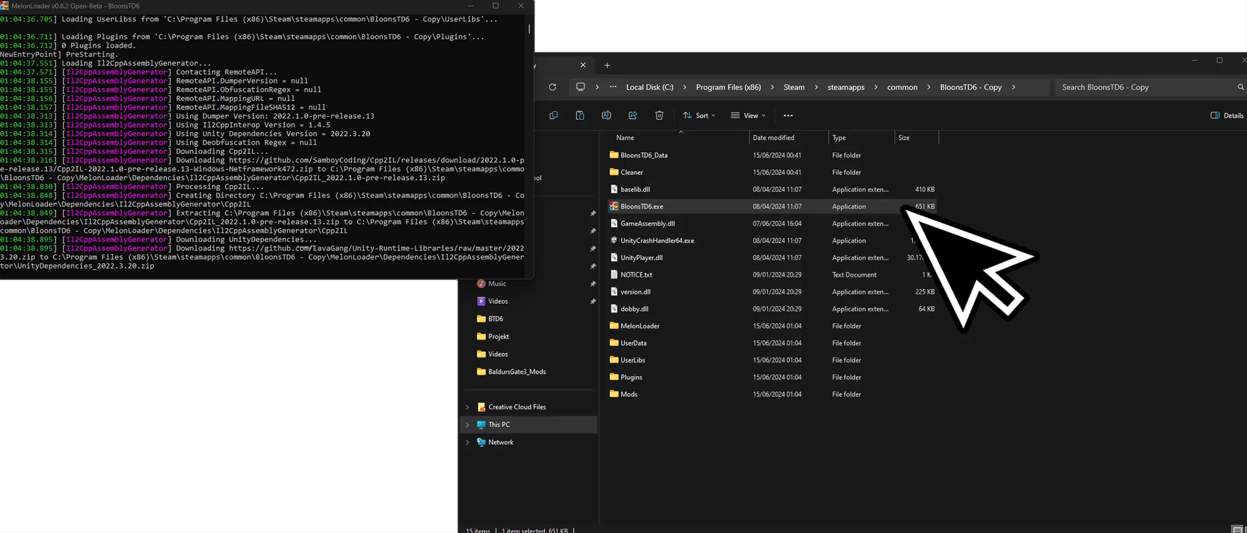Navigate to the steamapps breadcrumb
The height and width of the screenshot is (533, 1247).
pos(846,87)
